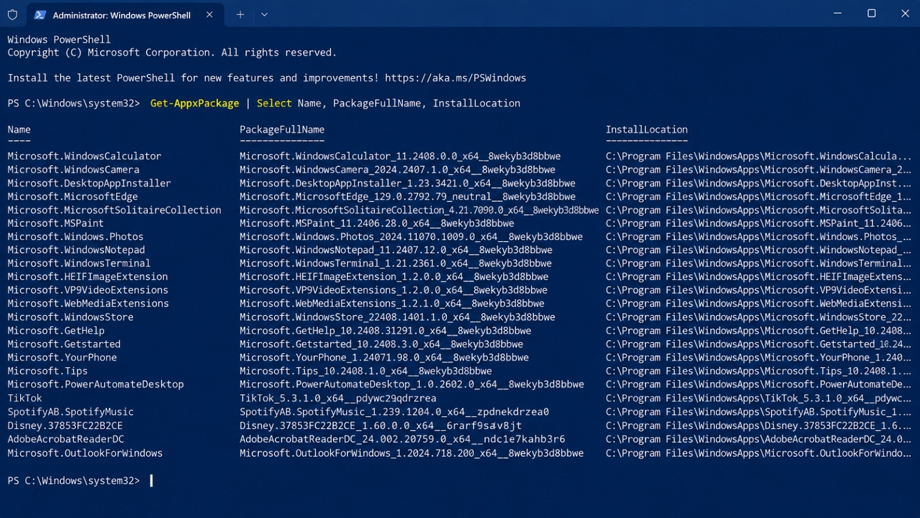The width and height of the screenshot is (920, 518).
Task: Click the Microsoft.GetHelp_10.2408 install location path
Action: [758, 331]
